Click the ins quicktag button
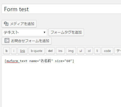The height and width of the screenshot is (107, 121). point(60,51)
